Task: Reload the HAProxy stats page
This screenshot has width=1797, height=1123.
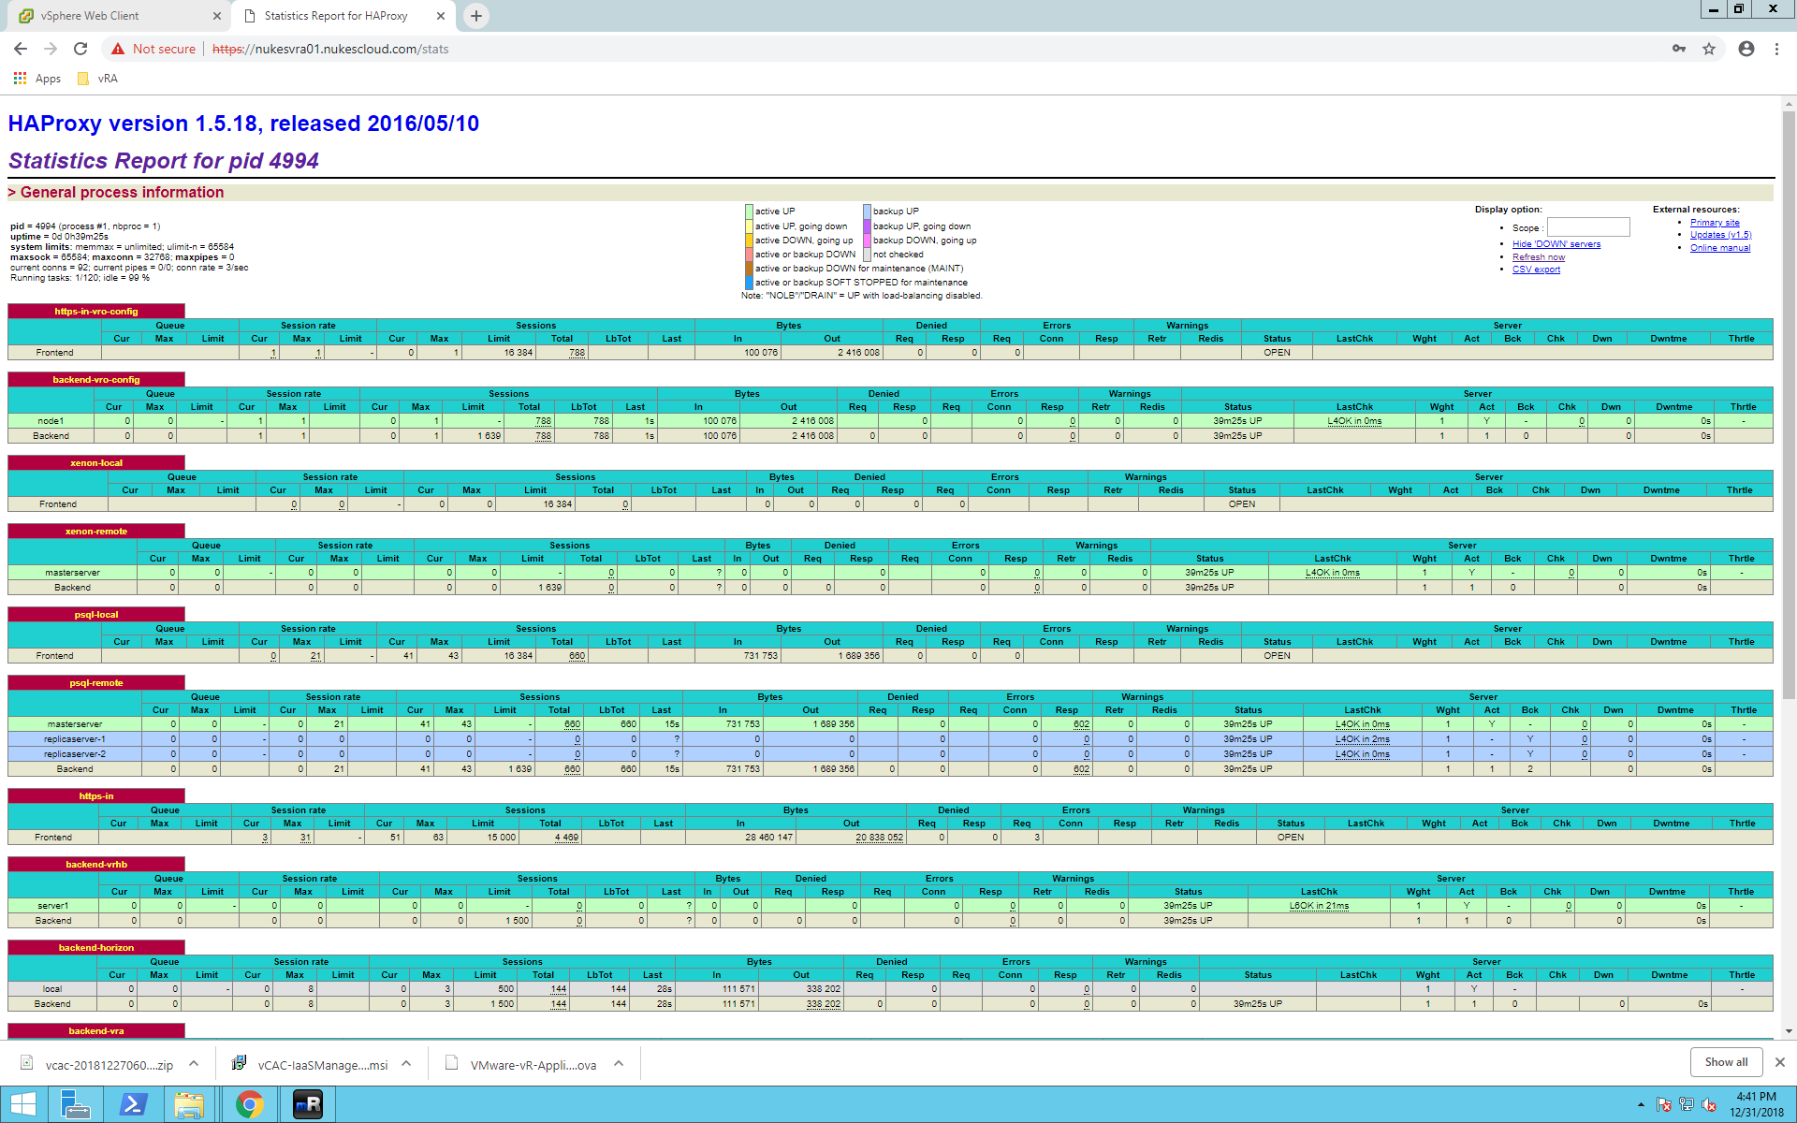Action: 80,49
